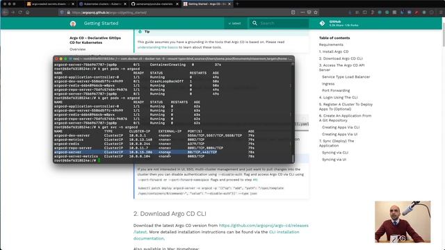
Task: Jump to 5. Register A Cluster section
Action: (x=346, y=106)
